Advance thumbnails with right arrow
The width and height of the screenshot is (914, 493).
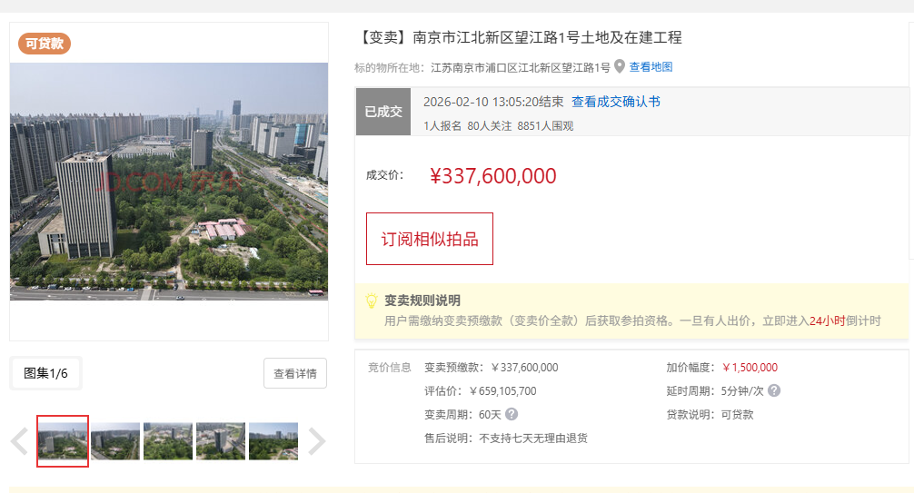pos(316,440)
